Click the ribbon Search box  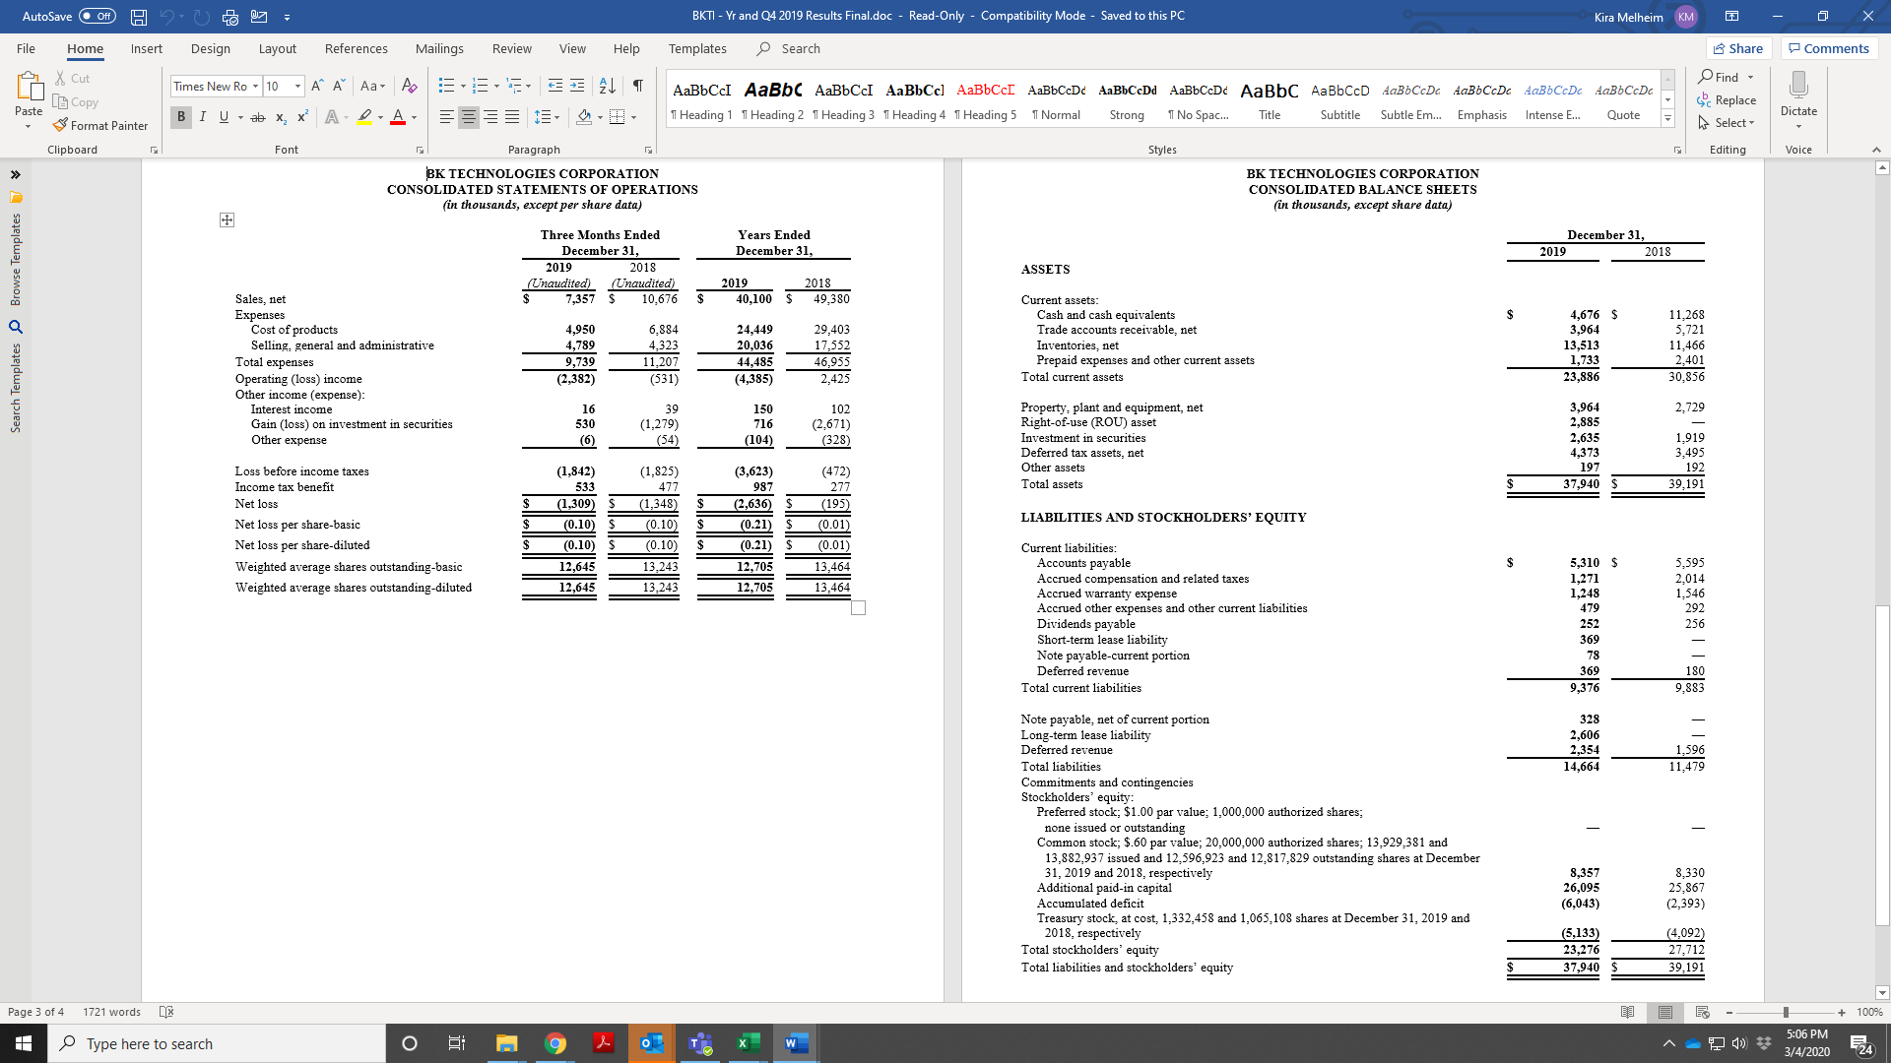click(800, 48)
